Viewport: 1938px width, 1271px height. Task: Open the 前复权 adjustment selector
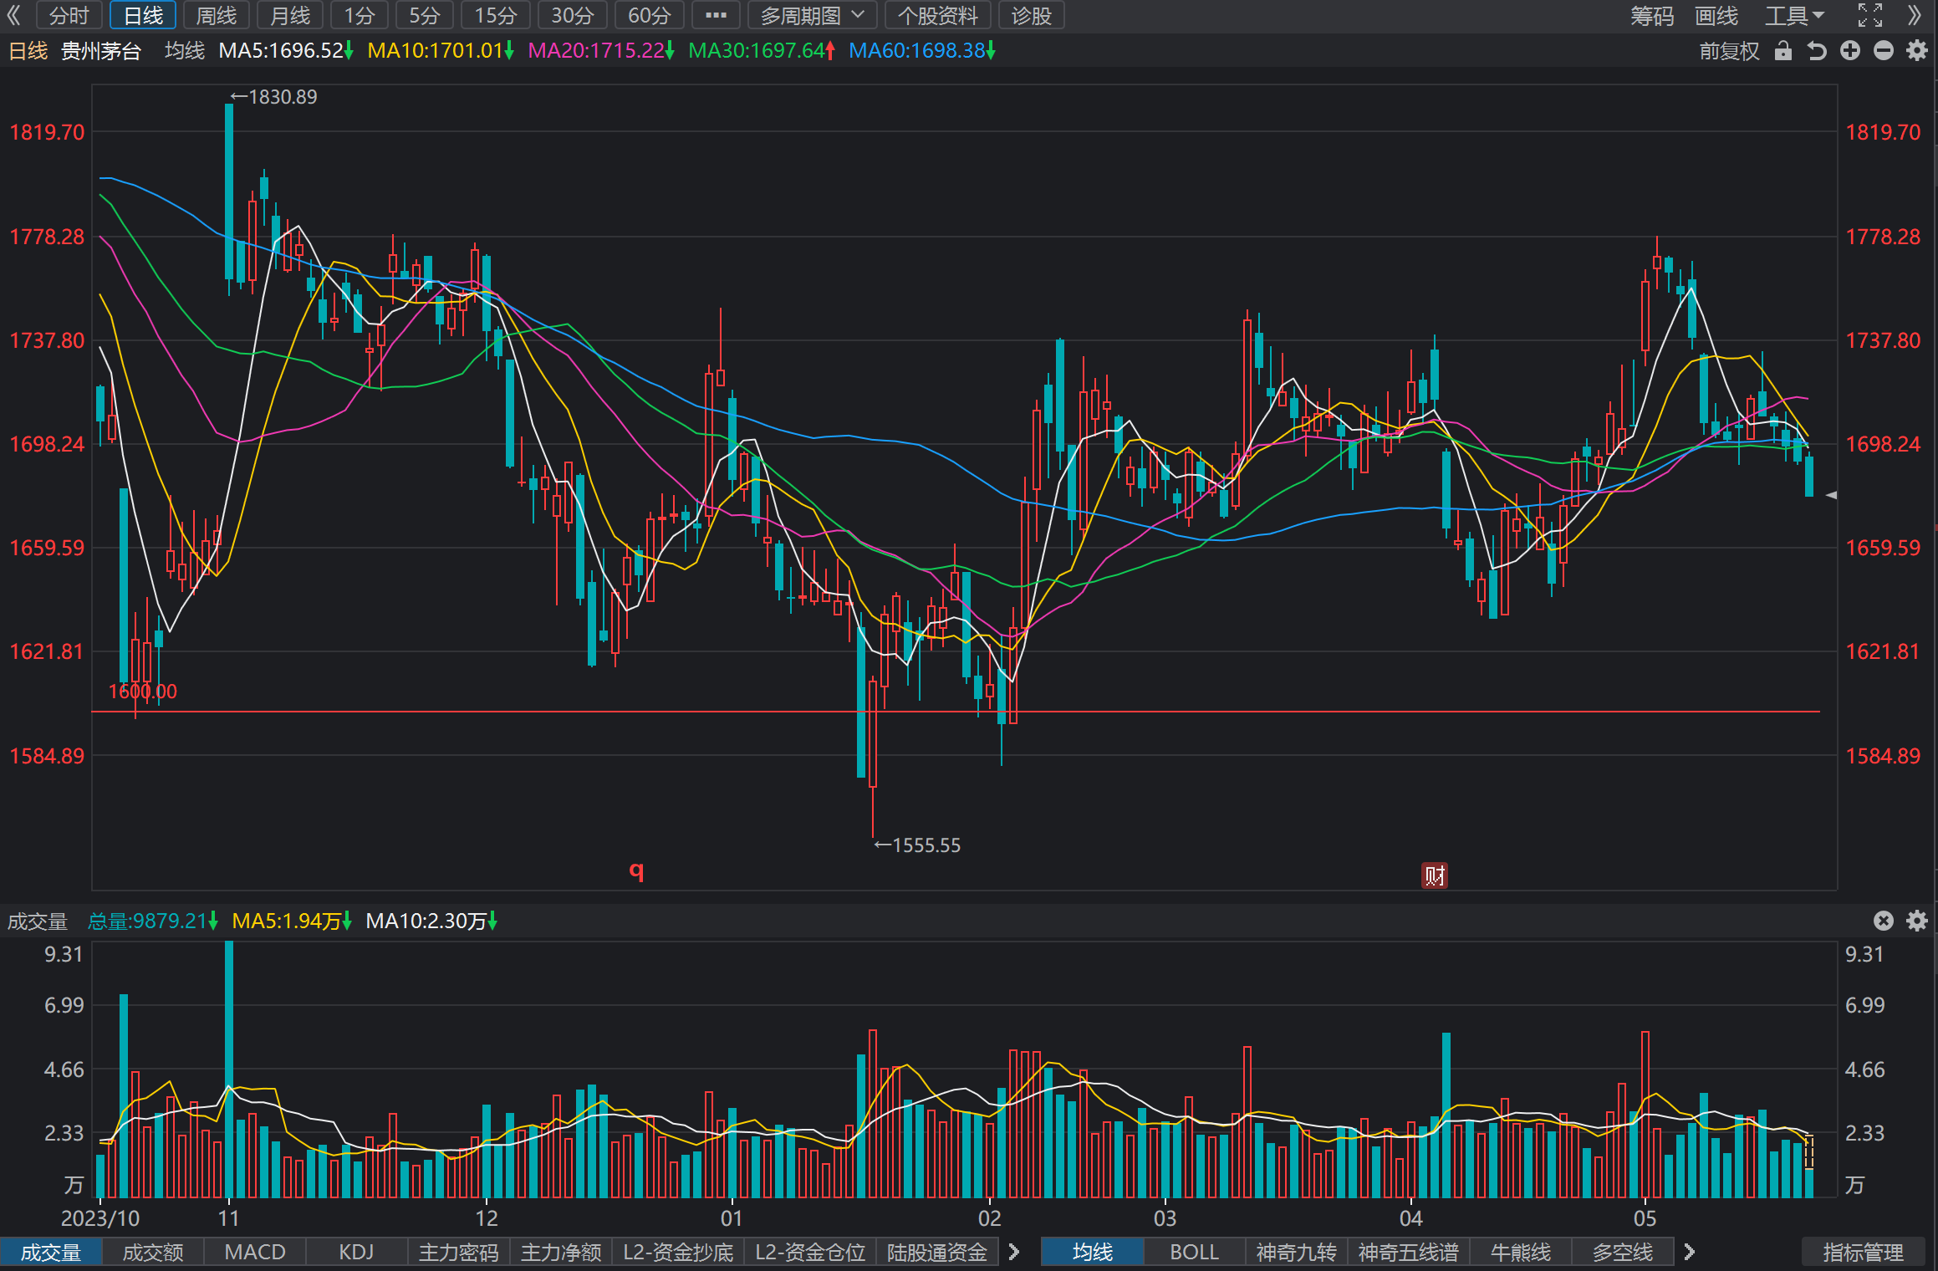(x=1729, y=51)
